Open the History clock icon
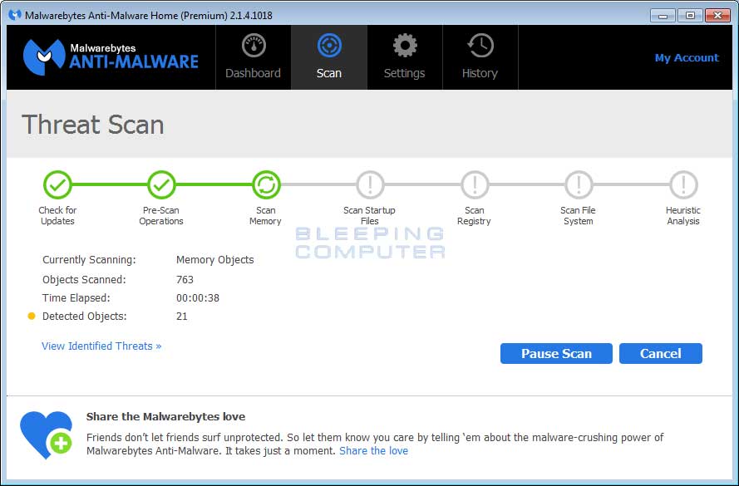The height and width of the screenshot is (486, 739). click(480, 46)
